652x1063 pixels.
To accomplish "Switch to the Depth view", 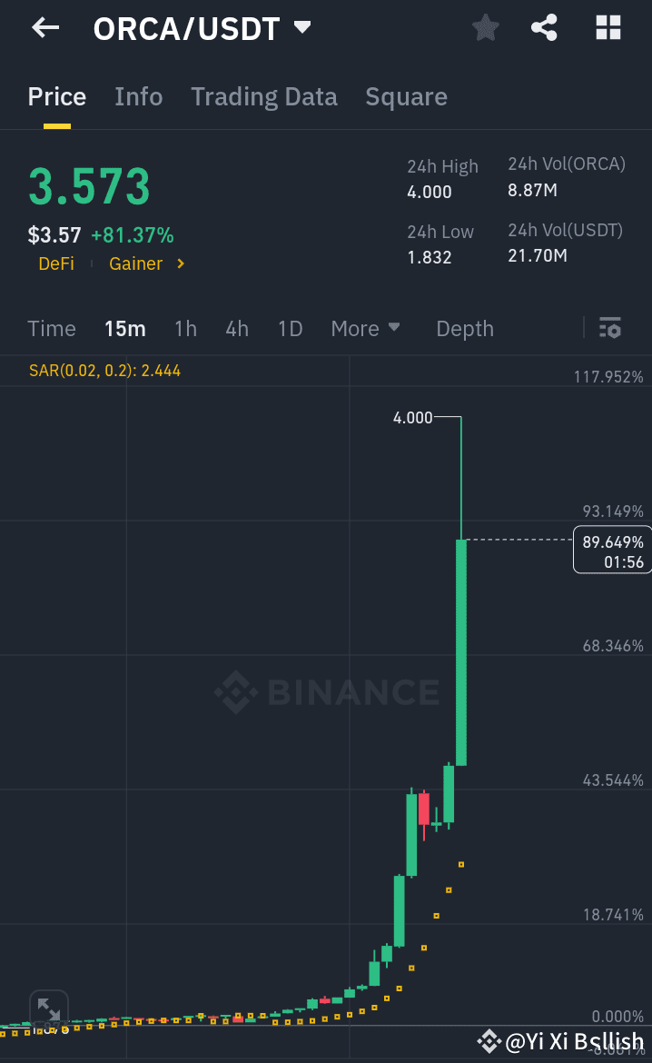I will tap(464, 328).
